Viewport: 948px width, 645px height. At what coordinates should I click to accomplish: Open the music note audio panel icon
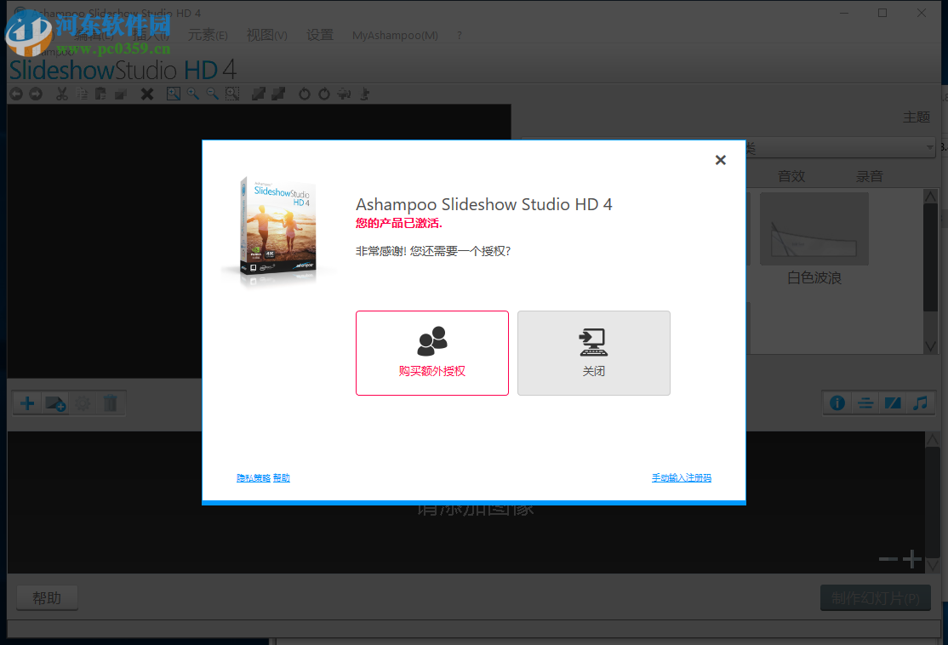921,402
